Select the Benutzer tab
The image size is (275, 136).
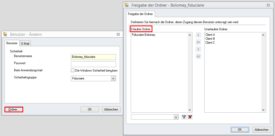[12, 43]
